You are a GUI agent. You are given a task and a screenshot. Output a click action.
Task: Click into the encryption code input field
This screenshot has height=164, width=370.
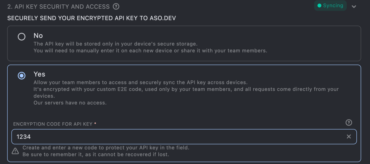point(180,137)
